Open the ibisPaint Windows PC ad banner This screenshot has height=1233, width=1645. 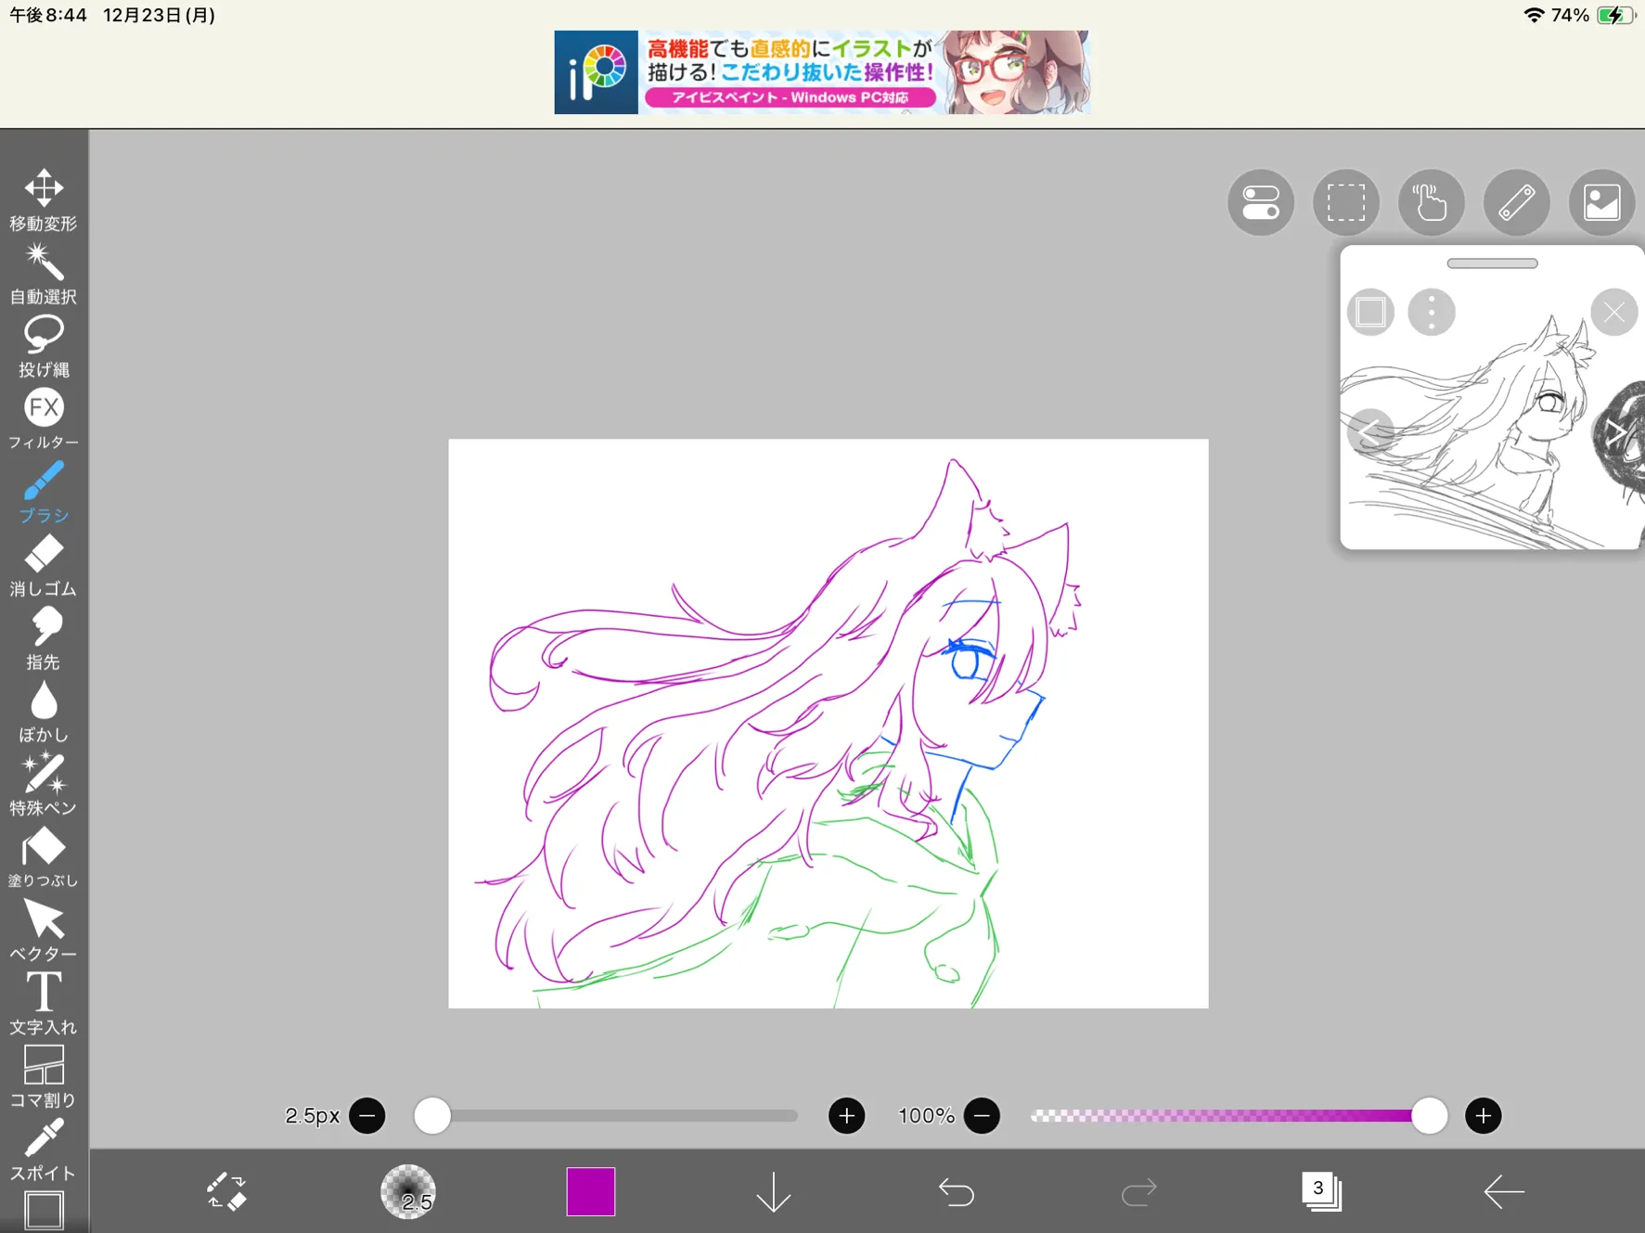pos(822,72)
